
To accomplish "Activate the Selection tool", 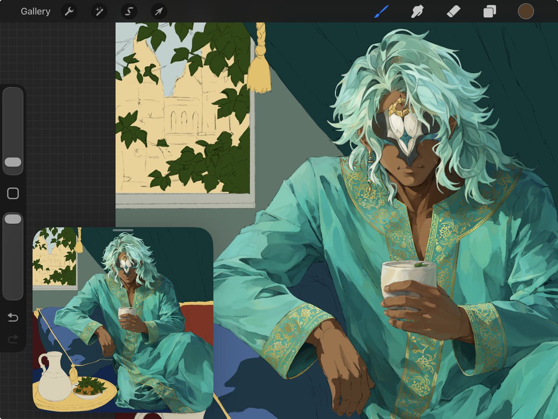I will tap(129, 12).
